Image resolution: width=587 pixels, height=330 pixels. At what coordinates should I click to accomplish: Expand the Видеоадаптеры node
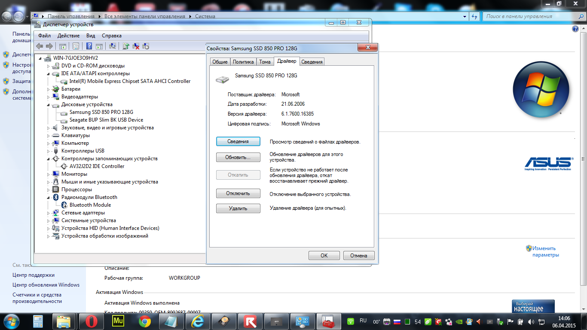49,97
